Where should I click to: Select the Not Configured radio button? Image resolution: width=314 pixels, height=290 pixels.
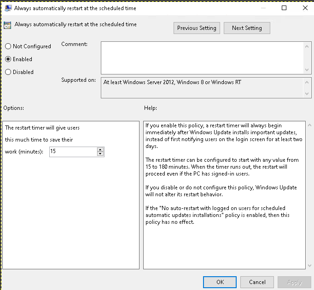8,46
